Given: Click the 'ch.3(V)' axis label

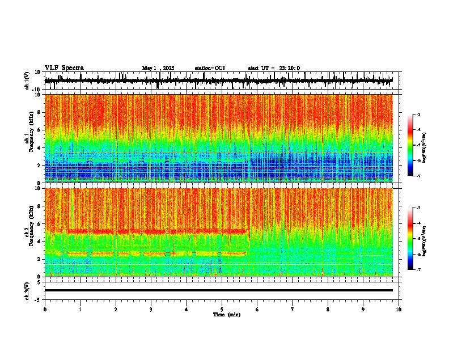Looking at the screenshot, I should click(x=27, y=291).
